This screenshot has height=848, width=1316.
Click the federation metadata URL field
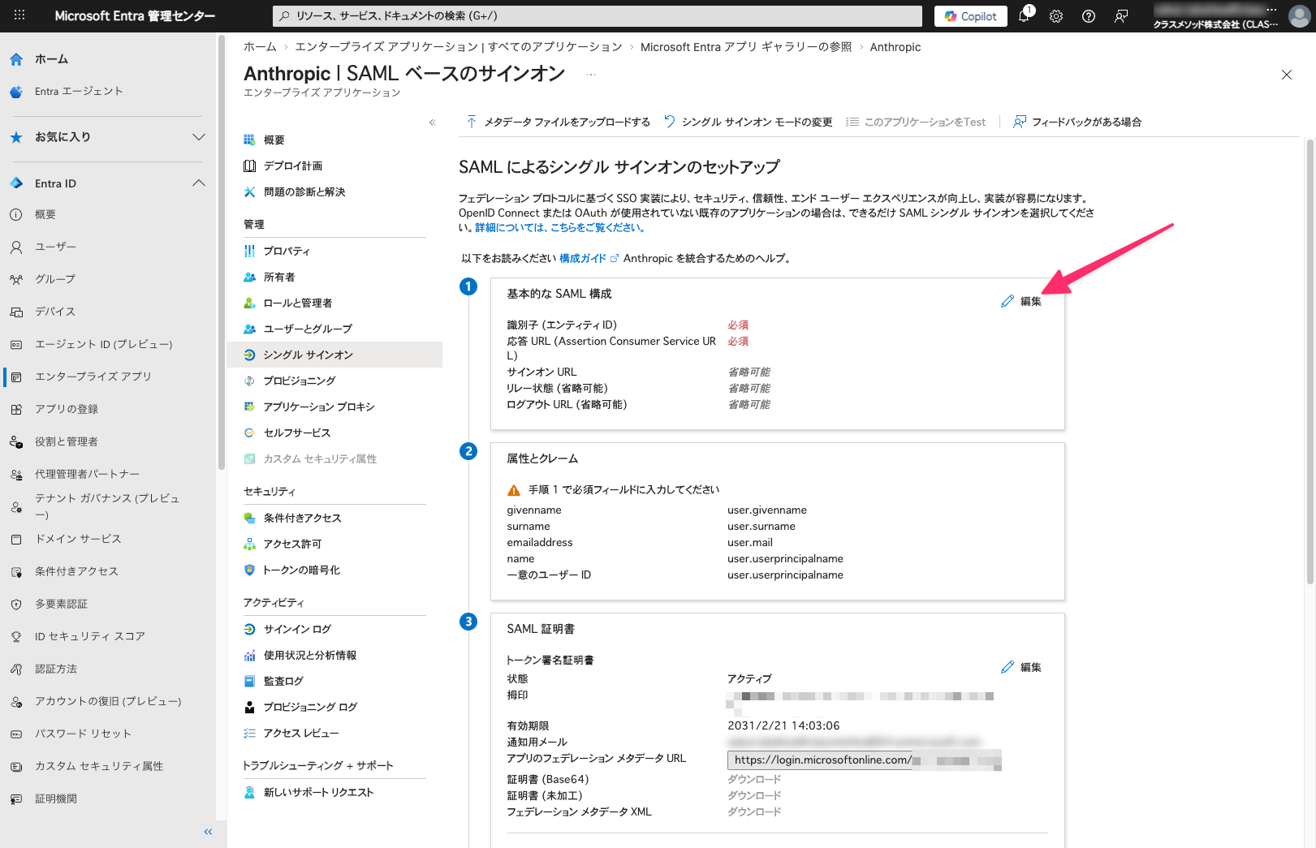820,760
